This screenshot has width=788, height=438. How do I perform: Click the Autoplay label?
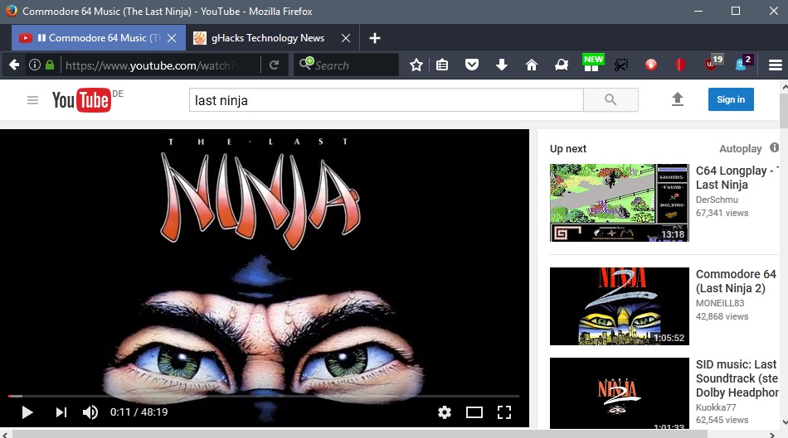pos(740,148)
